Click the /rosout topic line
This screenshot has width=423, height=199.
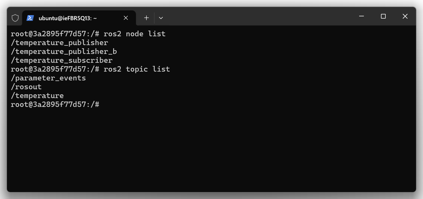[26, 87]
